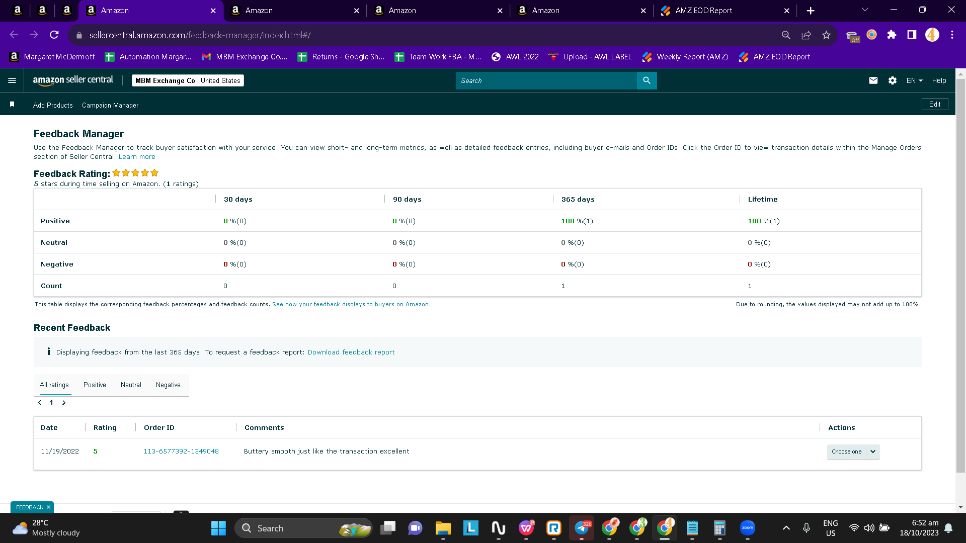Image resolution: width=966 pixels, height=543 pixels.
Task: Reload the page with the refresh icon
Action: [54, 35]
